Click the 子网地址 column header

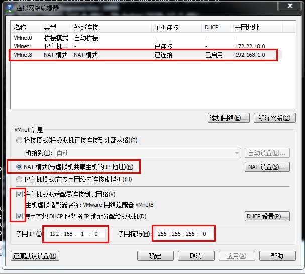click(257, 27)
